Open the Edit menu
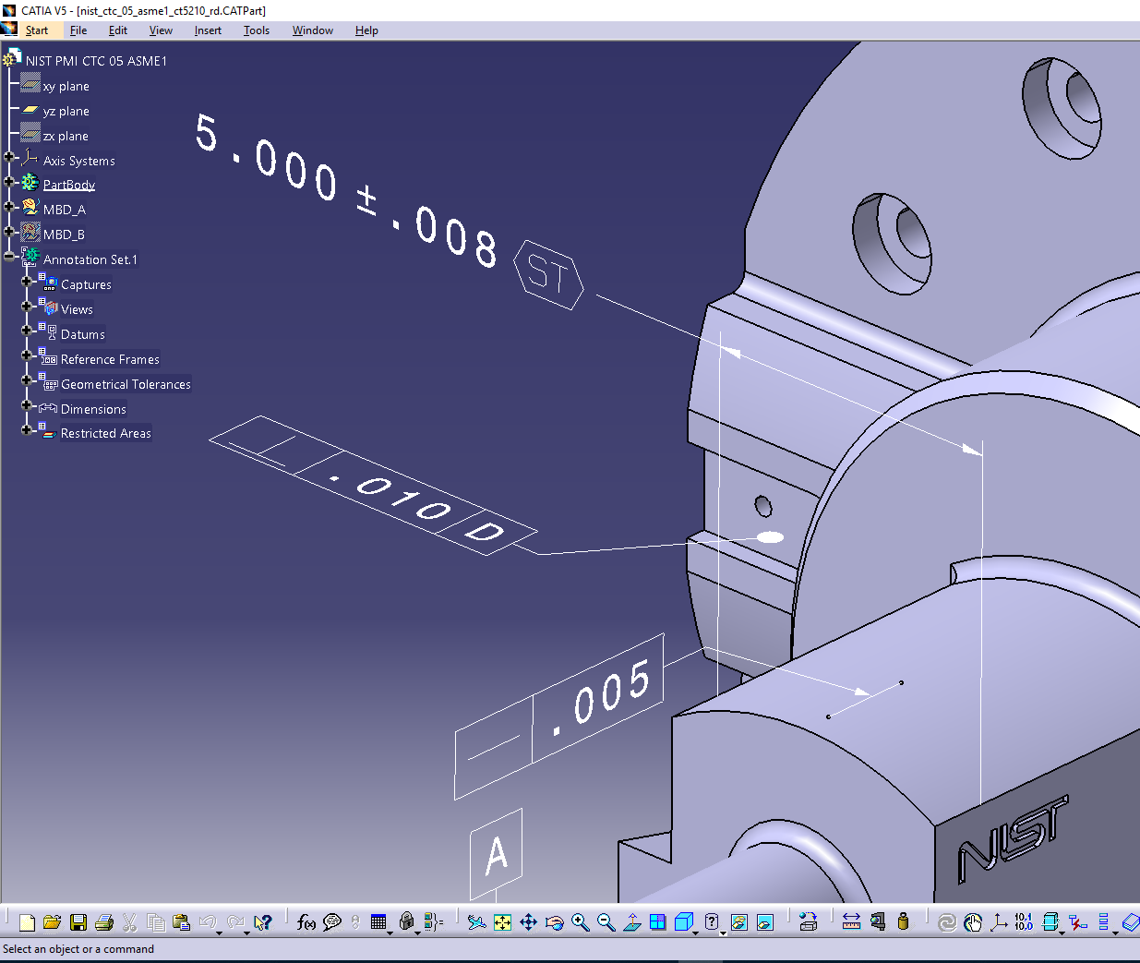Image resolution: width=1140 pixels, height=963 pixels. tap(118, 30)
